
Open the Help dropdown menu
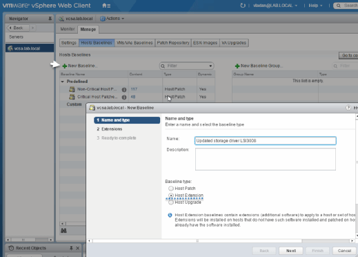(315, 6)
